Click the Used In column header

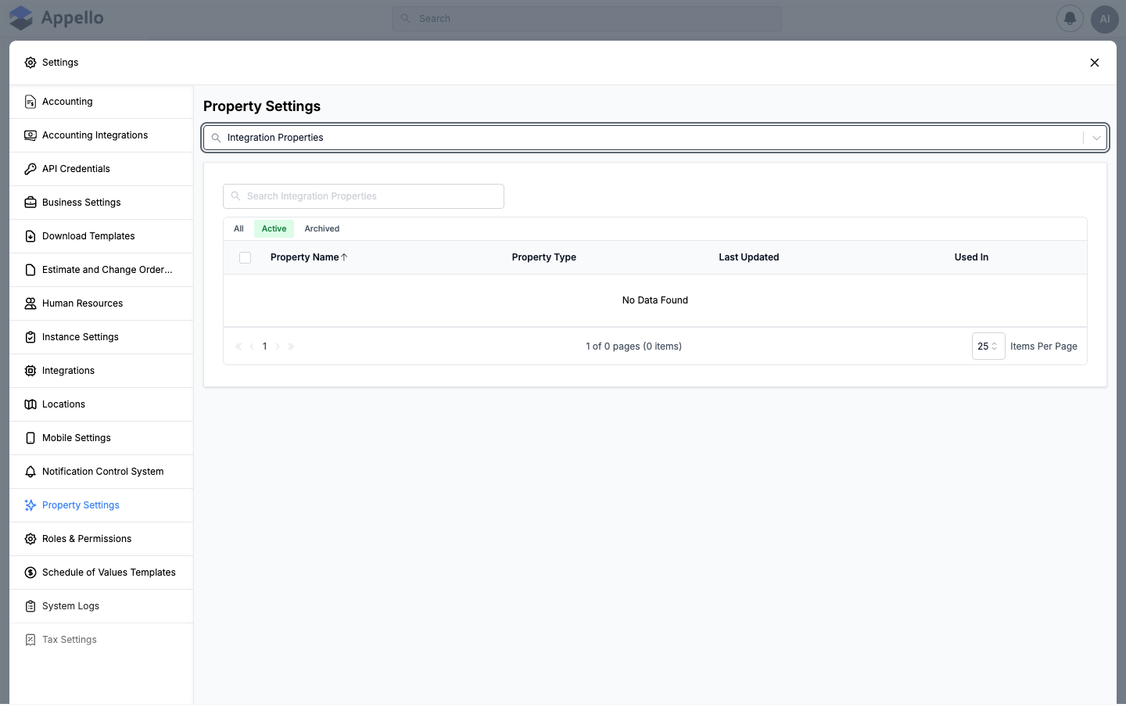(x=971, y=257)
